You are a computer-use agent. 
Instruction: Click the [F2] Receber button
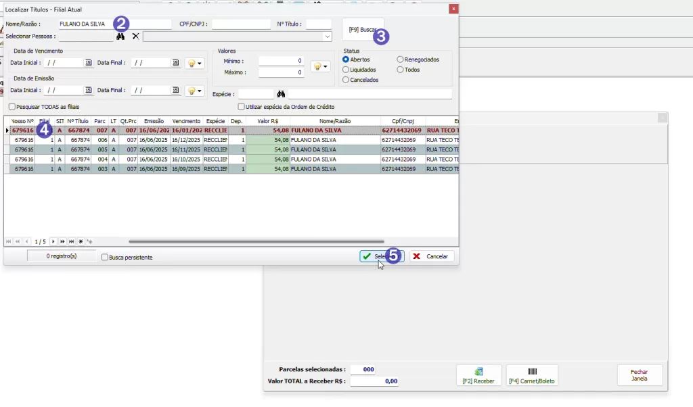pyautogui.click(x=478, y=375)
